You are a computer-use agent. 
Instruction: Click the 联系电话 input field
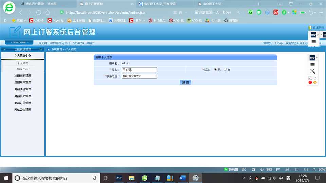click(x=139, y=76)
